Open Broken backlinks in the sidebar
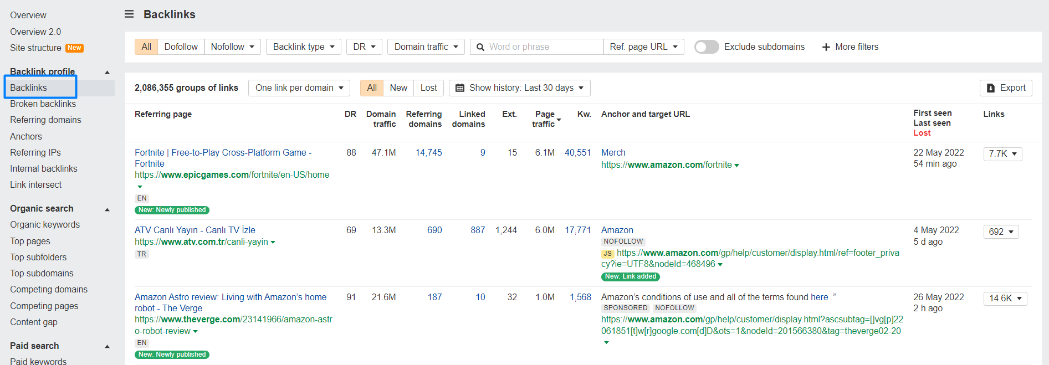Image resolution: width=1049 pixels, height=365 pixels. [43, 104]
